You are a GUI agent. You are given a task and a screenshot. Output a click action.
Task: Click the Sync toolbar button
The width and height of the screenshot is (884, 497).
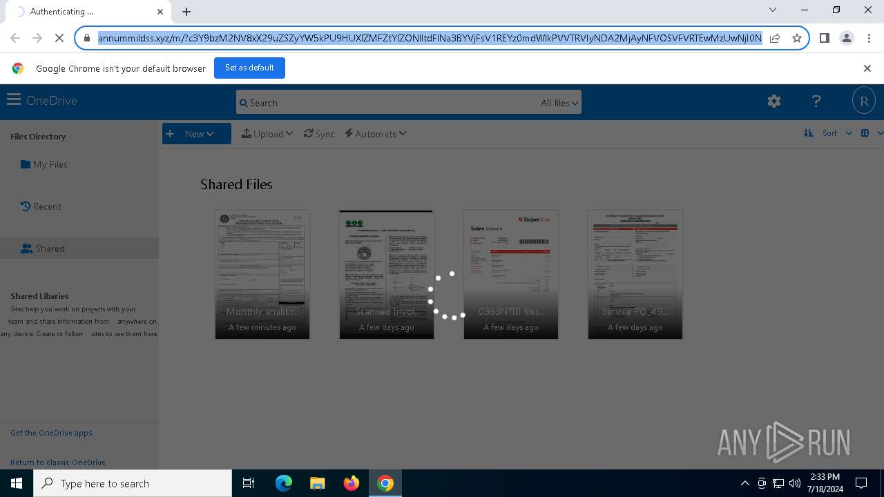click(319, 134)
